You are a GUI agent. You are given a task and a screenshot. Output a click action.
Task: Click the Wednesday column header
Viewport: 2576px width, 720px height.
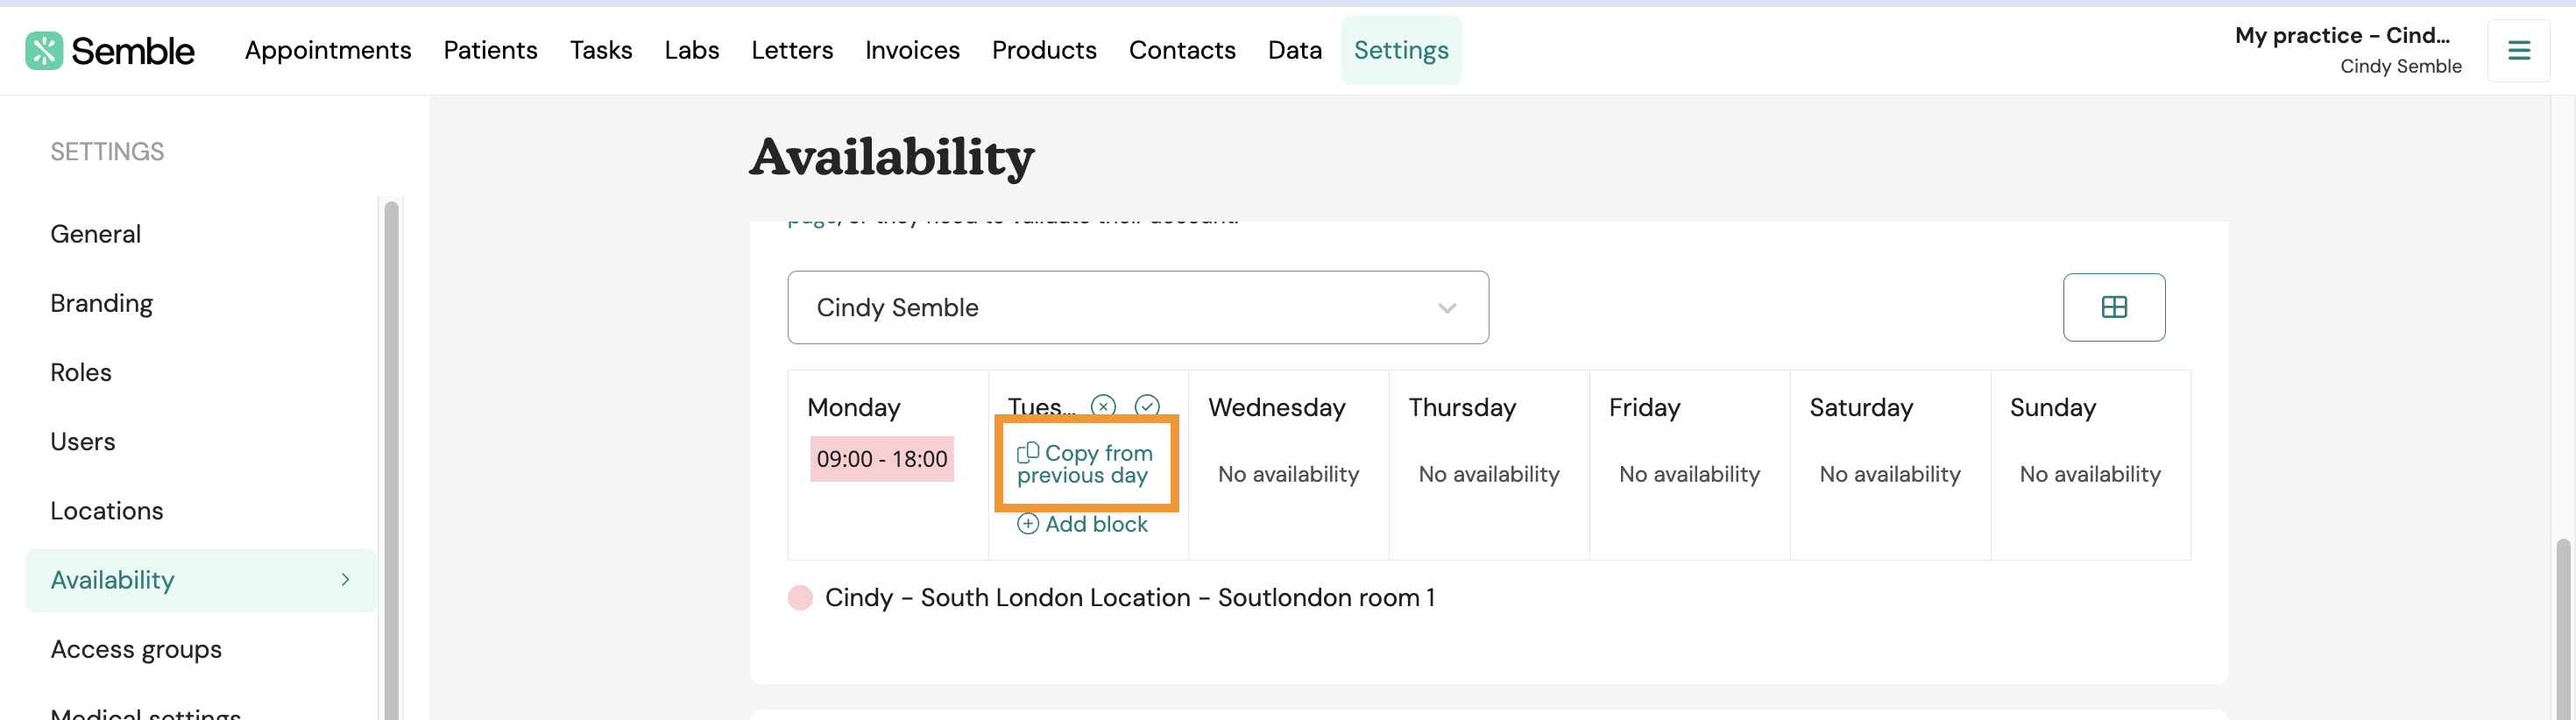1277,407
